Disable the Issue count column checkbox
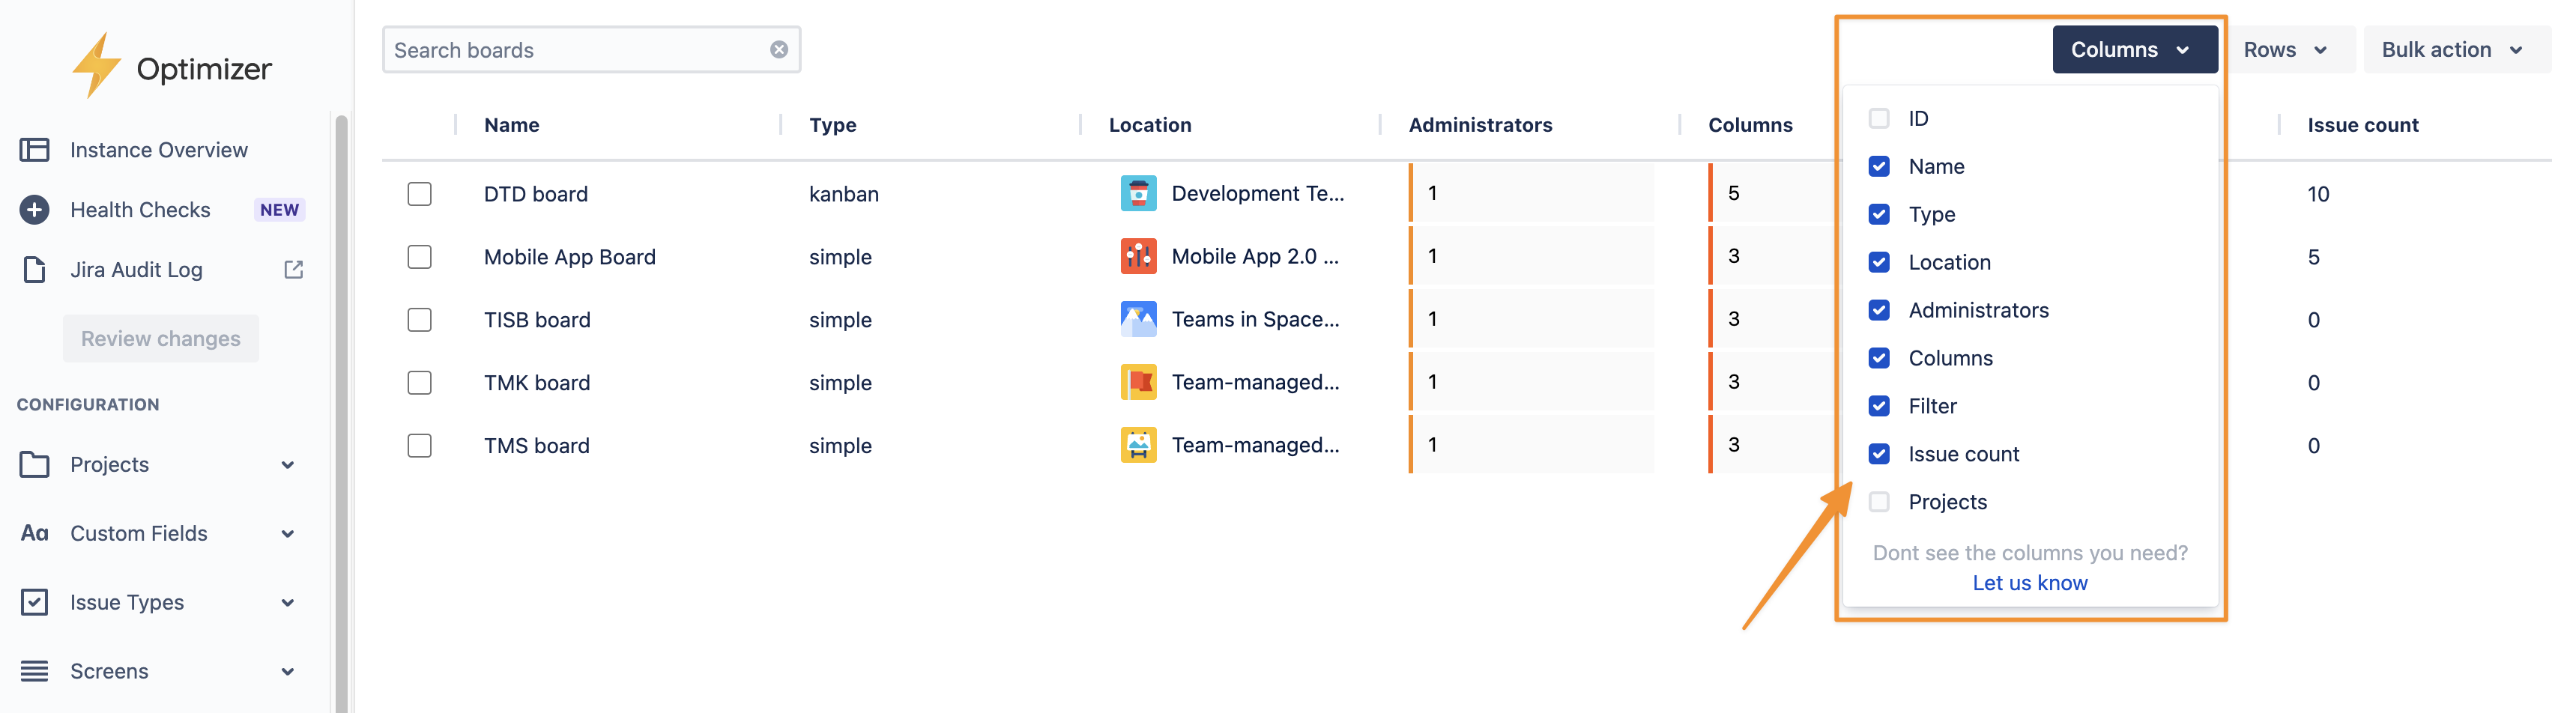The width and height of the screenshot is (2576, 713). tap(1880, 453)
